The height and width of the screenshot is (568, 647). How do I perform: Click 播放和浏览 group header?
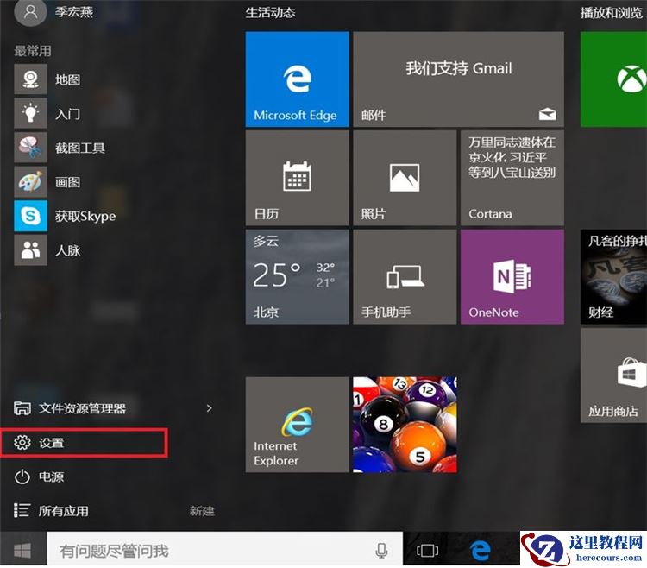tap(612, 13)
